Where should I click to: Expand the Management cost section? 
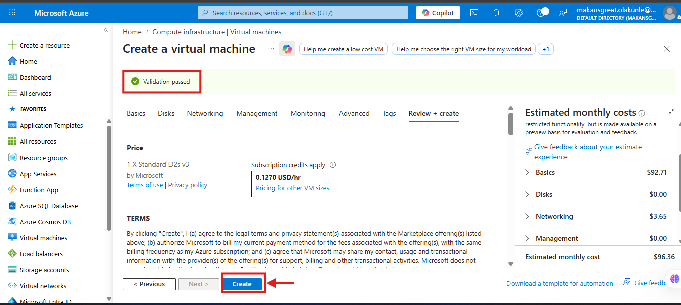(x=527, y=238)
